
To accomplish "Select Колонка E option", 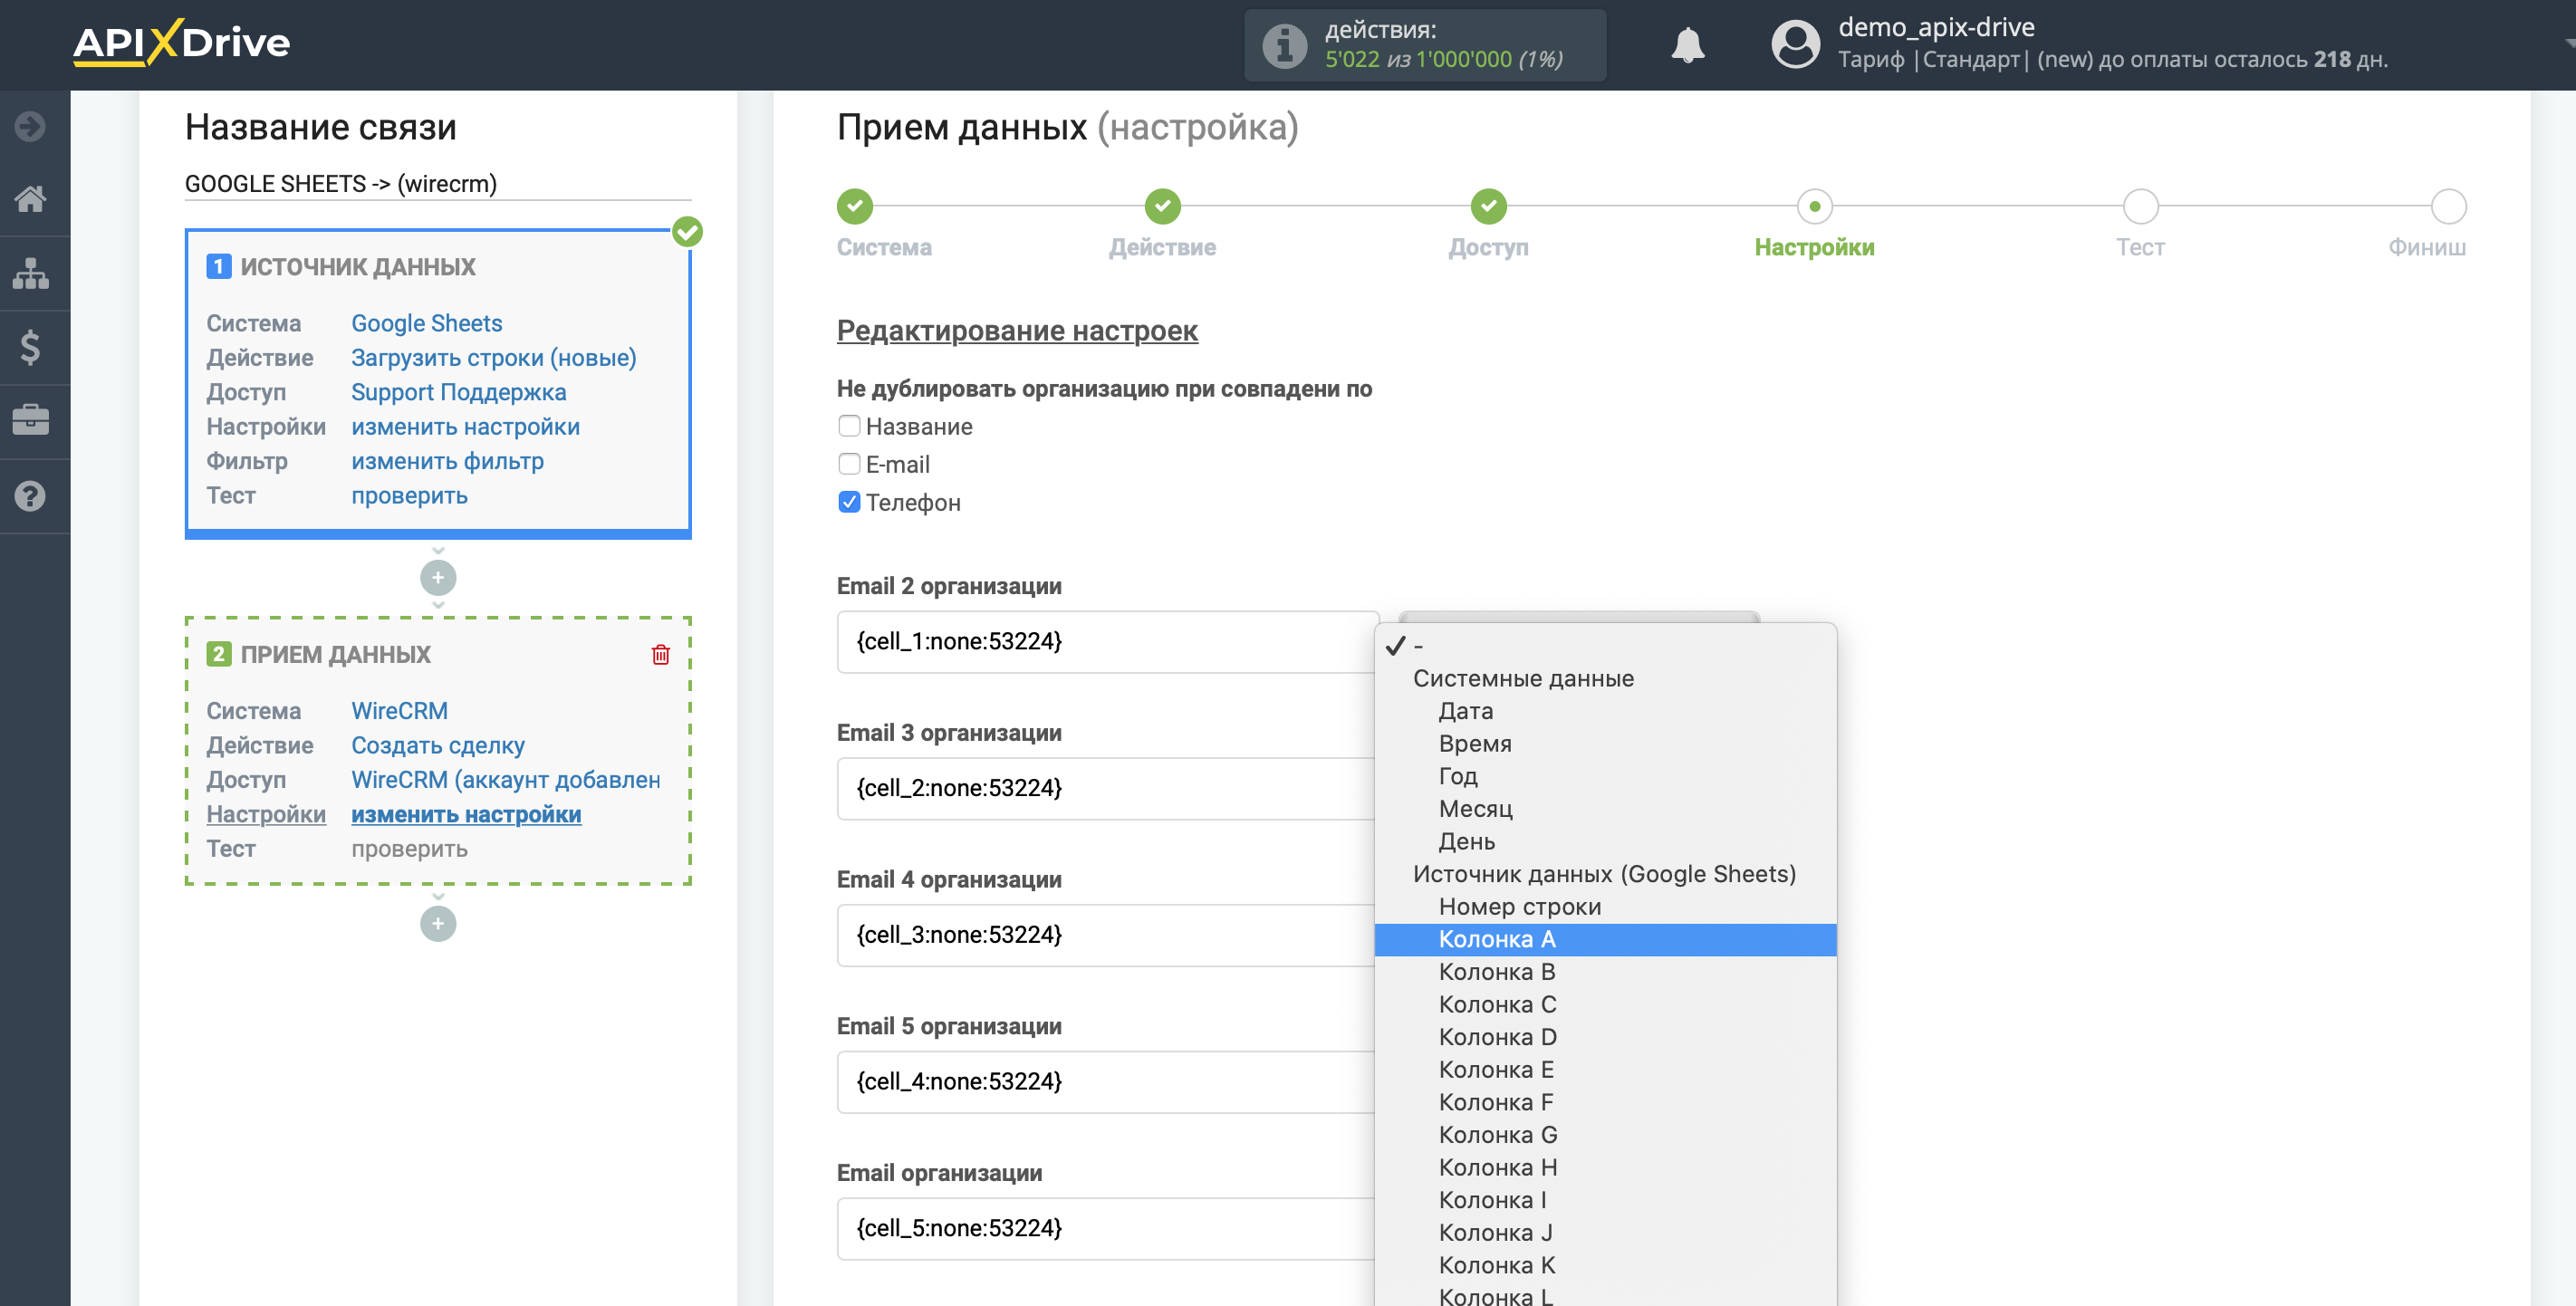I will tap(1605, 1070).
